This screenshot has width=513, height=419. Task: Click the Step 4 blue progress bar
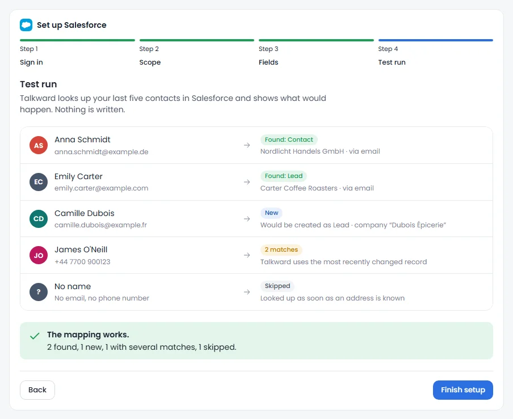click(x=435, y=40)
